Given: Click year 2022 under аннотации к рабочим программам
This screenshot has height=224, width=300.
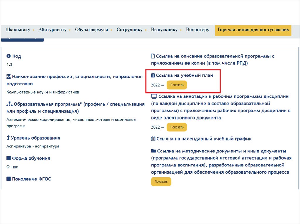Looking at the screenshot, I should tap(155, 127).
